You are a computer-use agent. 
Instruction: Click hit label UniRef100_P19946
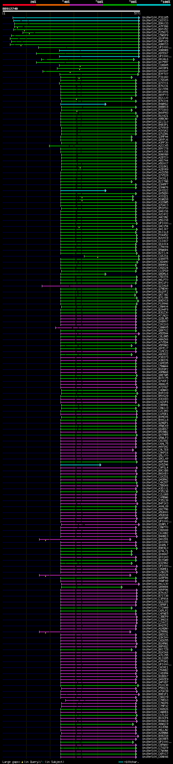pos(155,304)
